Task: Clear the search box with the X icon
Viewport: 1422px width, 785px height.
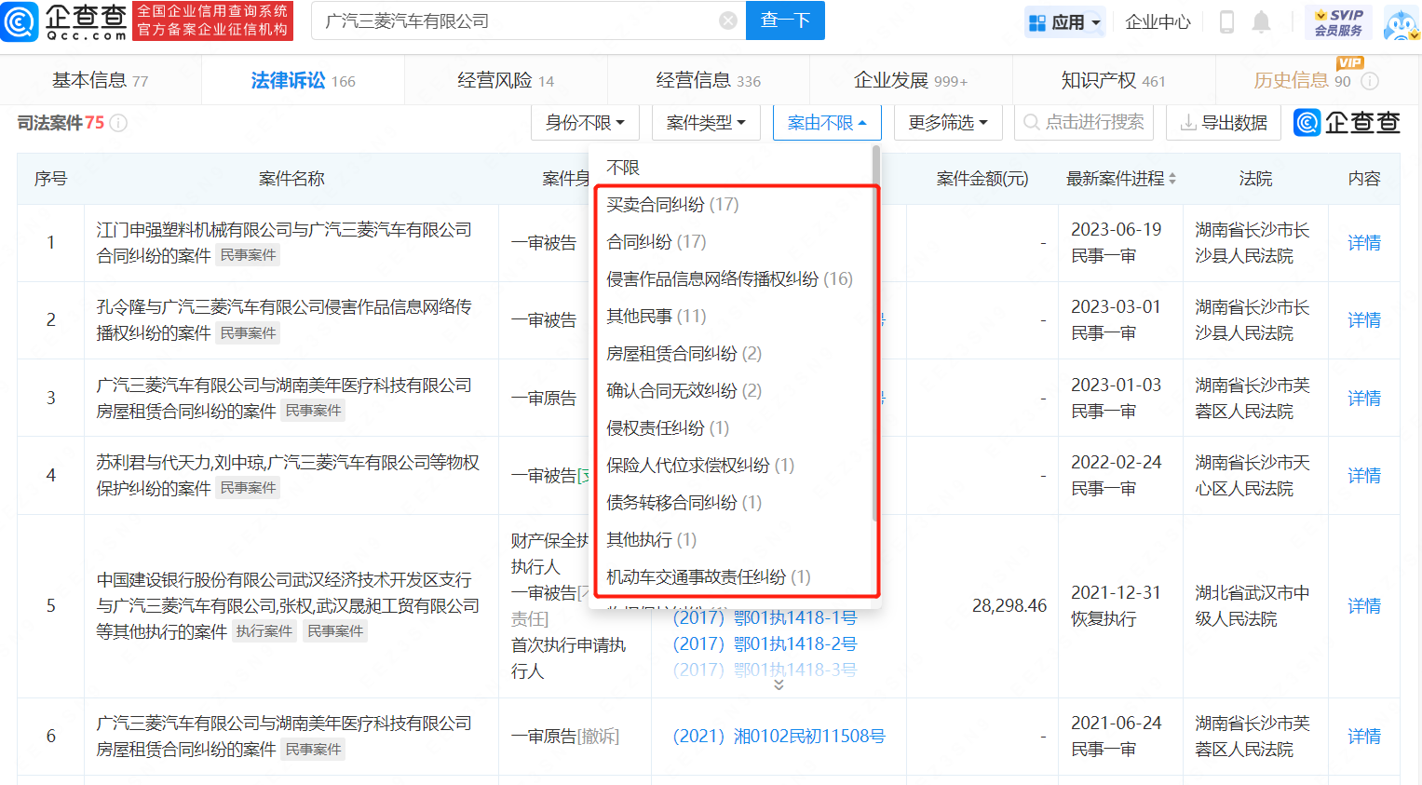Action: point(728,20)
